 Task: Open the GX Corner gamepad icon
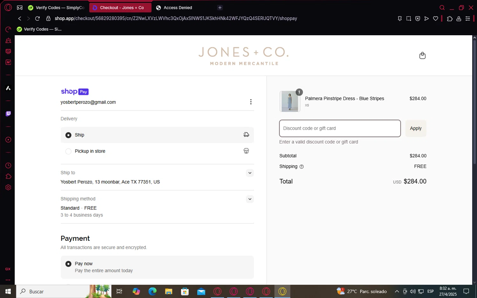click(x=20, y=8)
